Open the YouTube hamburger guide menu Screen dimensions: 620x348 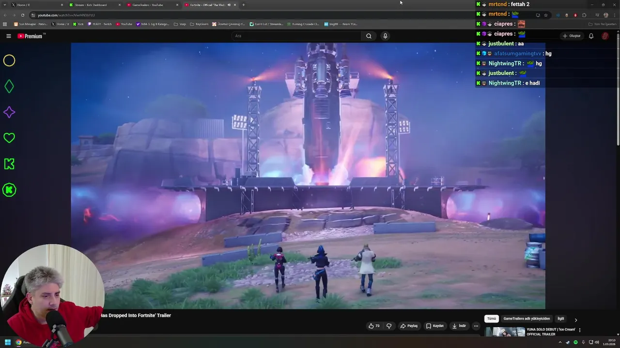8,36
